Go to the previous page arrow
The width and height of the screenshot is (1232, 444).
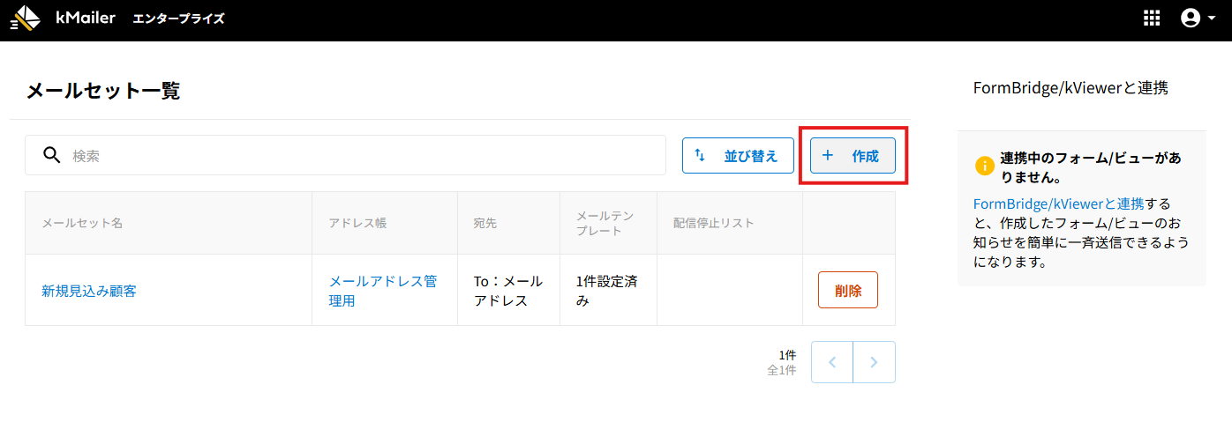pyautogui.click(x=832, y=362)
